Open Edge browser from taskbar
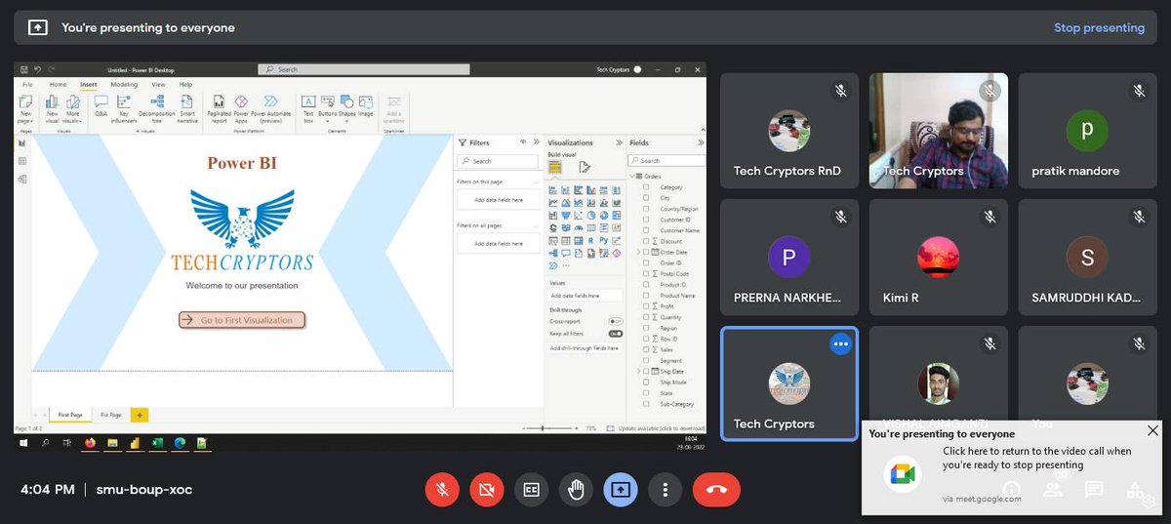 pos(181,443)
